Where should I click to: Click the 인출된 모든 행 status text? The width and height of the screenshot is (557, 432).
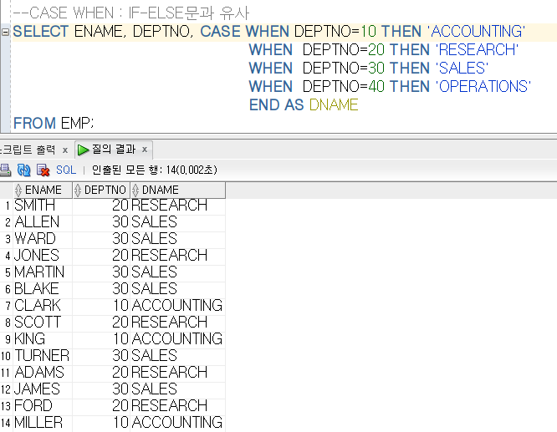(x=155, y=170)
